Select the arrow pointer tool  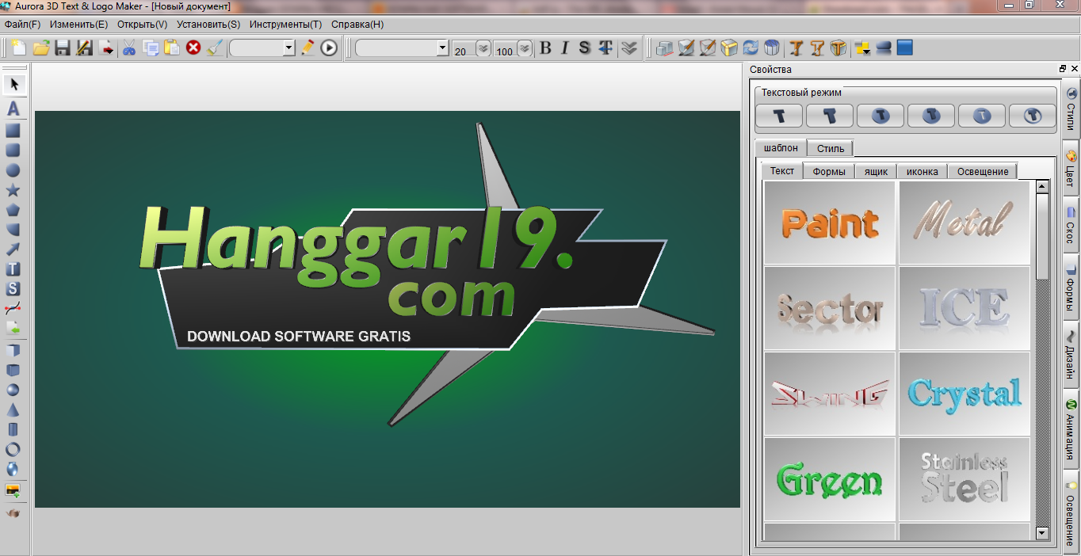point(13,84)
